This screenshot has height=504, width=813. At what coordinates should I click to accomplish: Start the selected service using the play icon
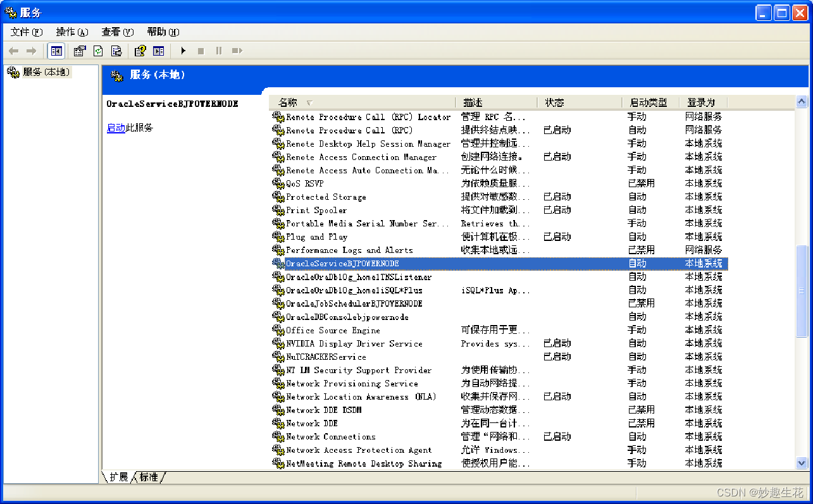tap(183, 51)
